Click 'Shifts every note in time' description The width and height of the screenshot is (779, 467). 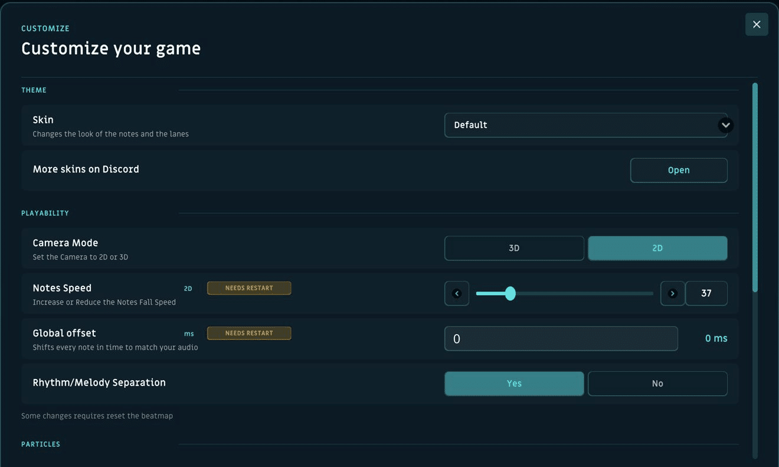point(115,347)
